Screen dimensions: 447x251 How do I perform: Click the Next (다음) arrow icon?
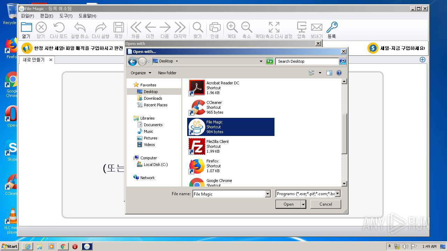pyautogui.click(x=165, y=27)
